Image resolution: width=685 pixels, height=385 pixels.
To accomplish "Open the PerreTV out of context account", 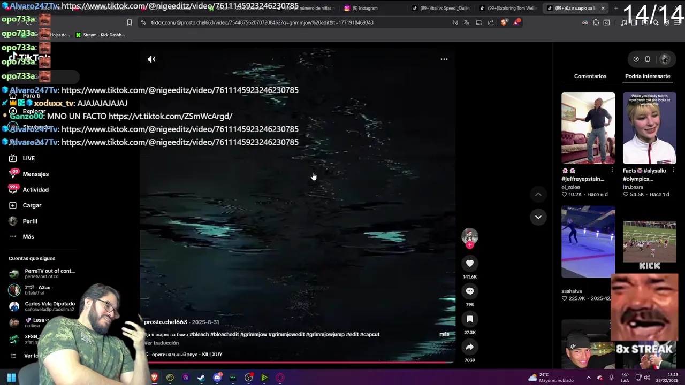I will point(42,273).
